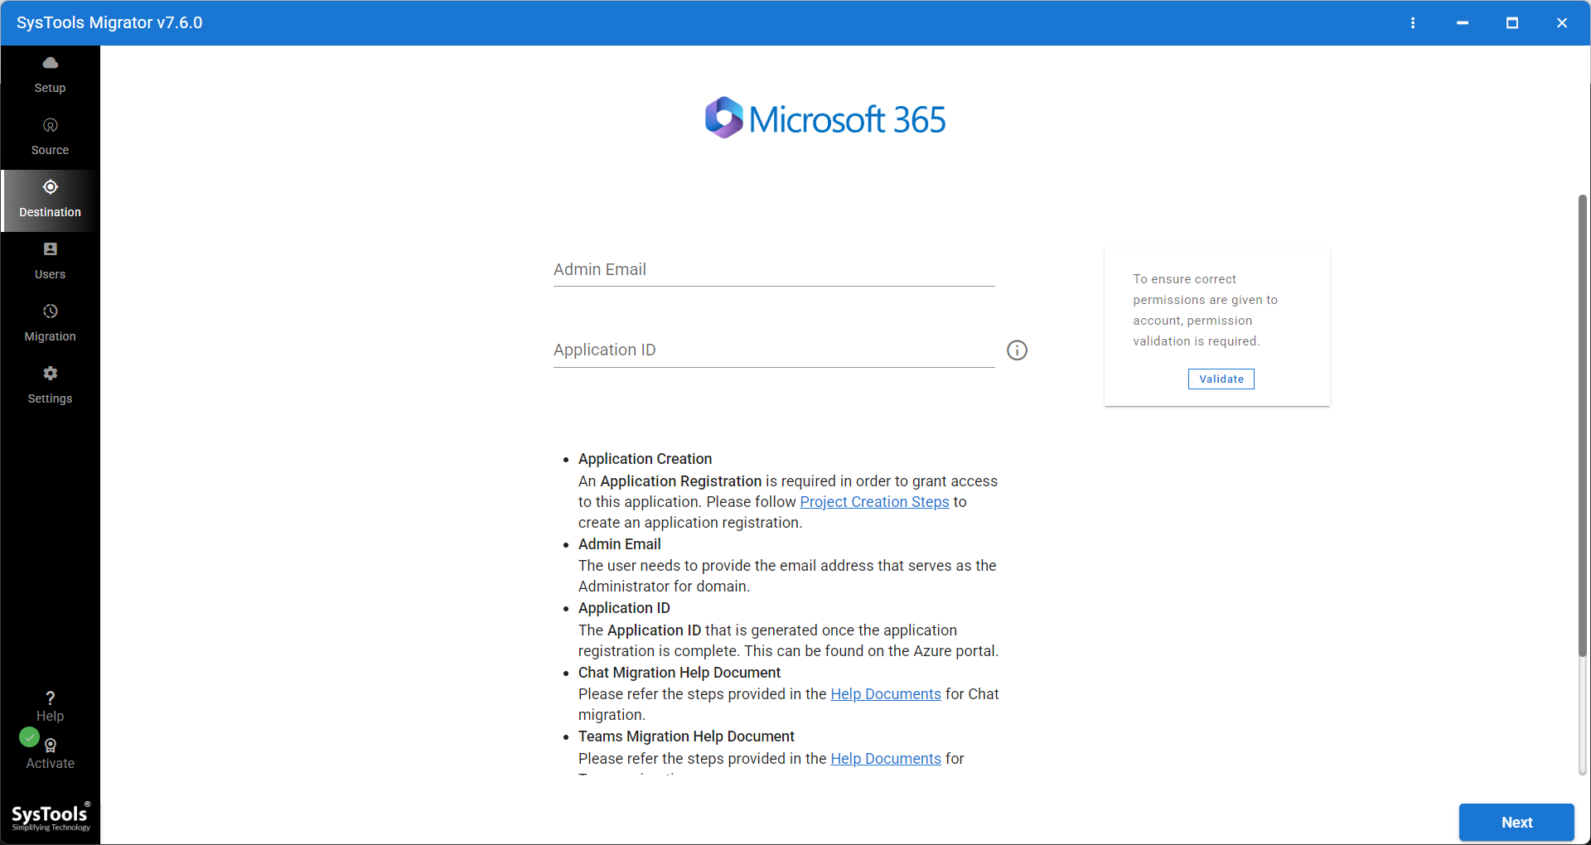This screenshot has width=1591, height=845.
Task: Click the Application ID input field
Action: pyautogui.click(x=772, y=350)
